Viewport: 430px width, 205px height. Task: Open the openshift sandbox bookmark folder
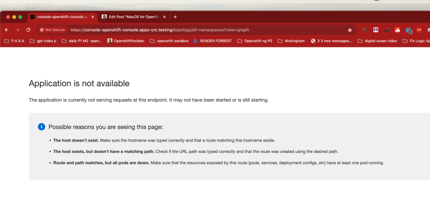click(x=169, y=41)
